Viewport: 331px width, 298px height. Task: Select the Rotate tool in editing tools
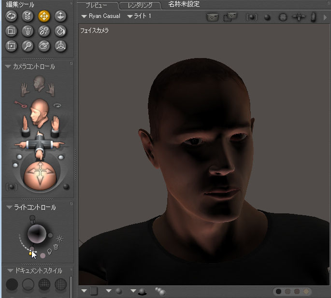(12, 15)
